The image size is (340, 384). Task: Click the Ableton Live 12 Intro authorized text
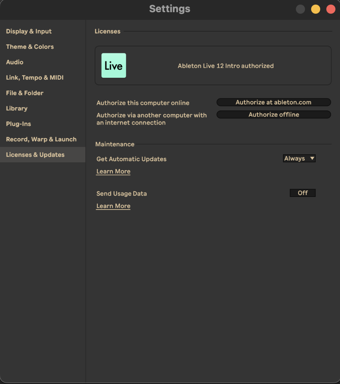coord(226,66)
